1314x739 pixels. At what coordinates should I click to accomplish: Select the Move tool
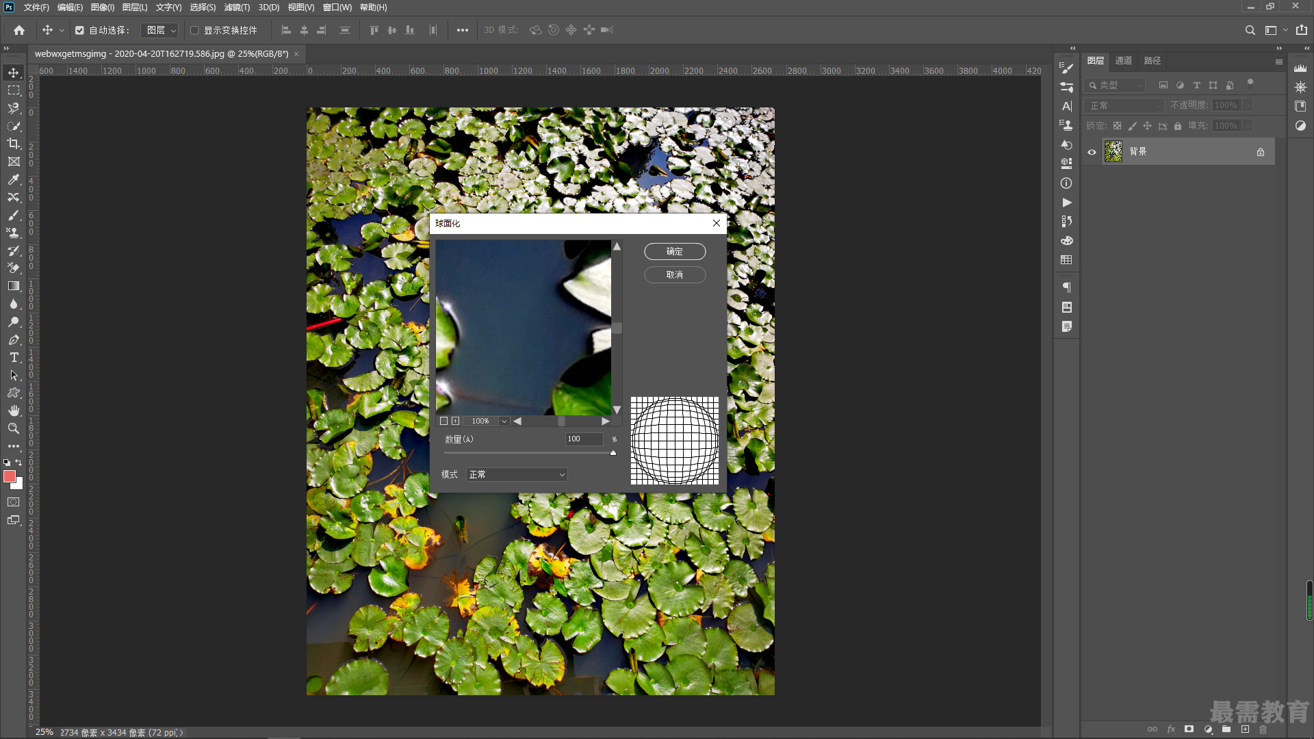[14, 73]
